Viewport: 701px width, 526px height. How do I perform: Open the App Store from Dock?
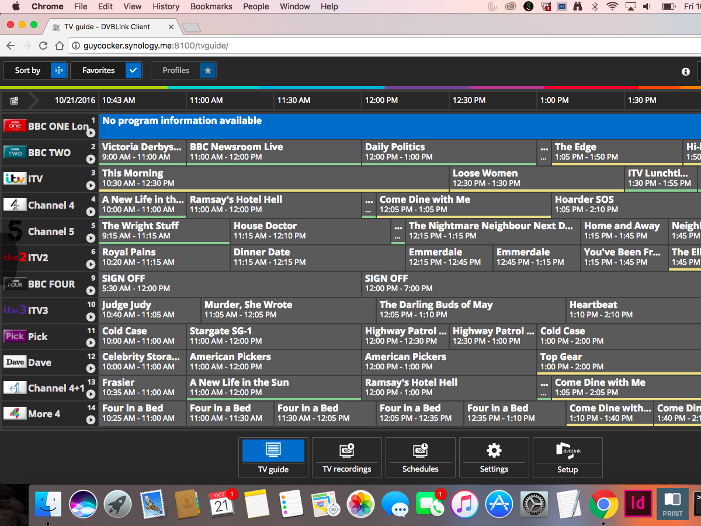point(499,503)
